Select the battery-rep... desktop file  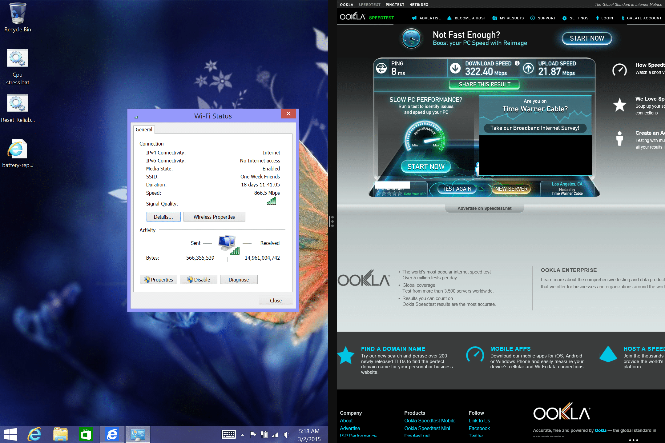click(x=18, y=154)
